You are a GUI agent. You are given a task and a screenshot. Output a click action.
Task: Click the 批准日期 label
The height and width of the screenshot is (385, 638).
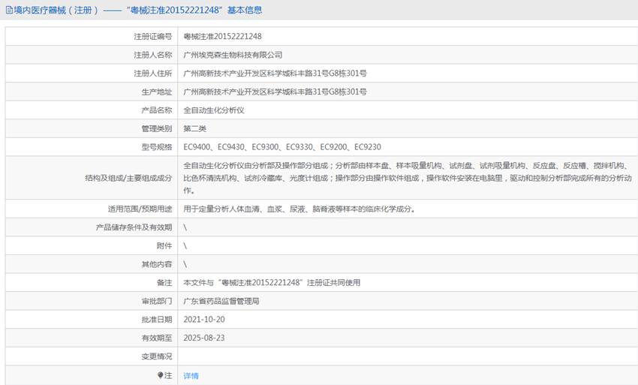tap(157, 320)
